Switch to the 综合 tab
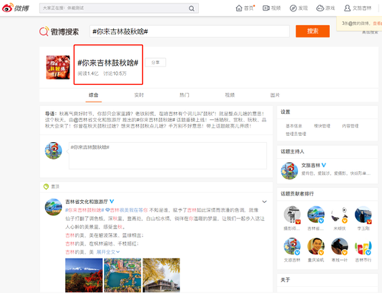Viewport: 382px width, 294px height. pyautogui.click(x=93, y=95)
